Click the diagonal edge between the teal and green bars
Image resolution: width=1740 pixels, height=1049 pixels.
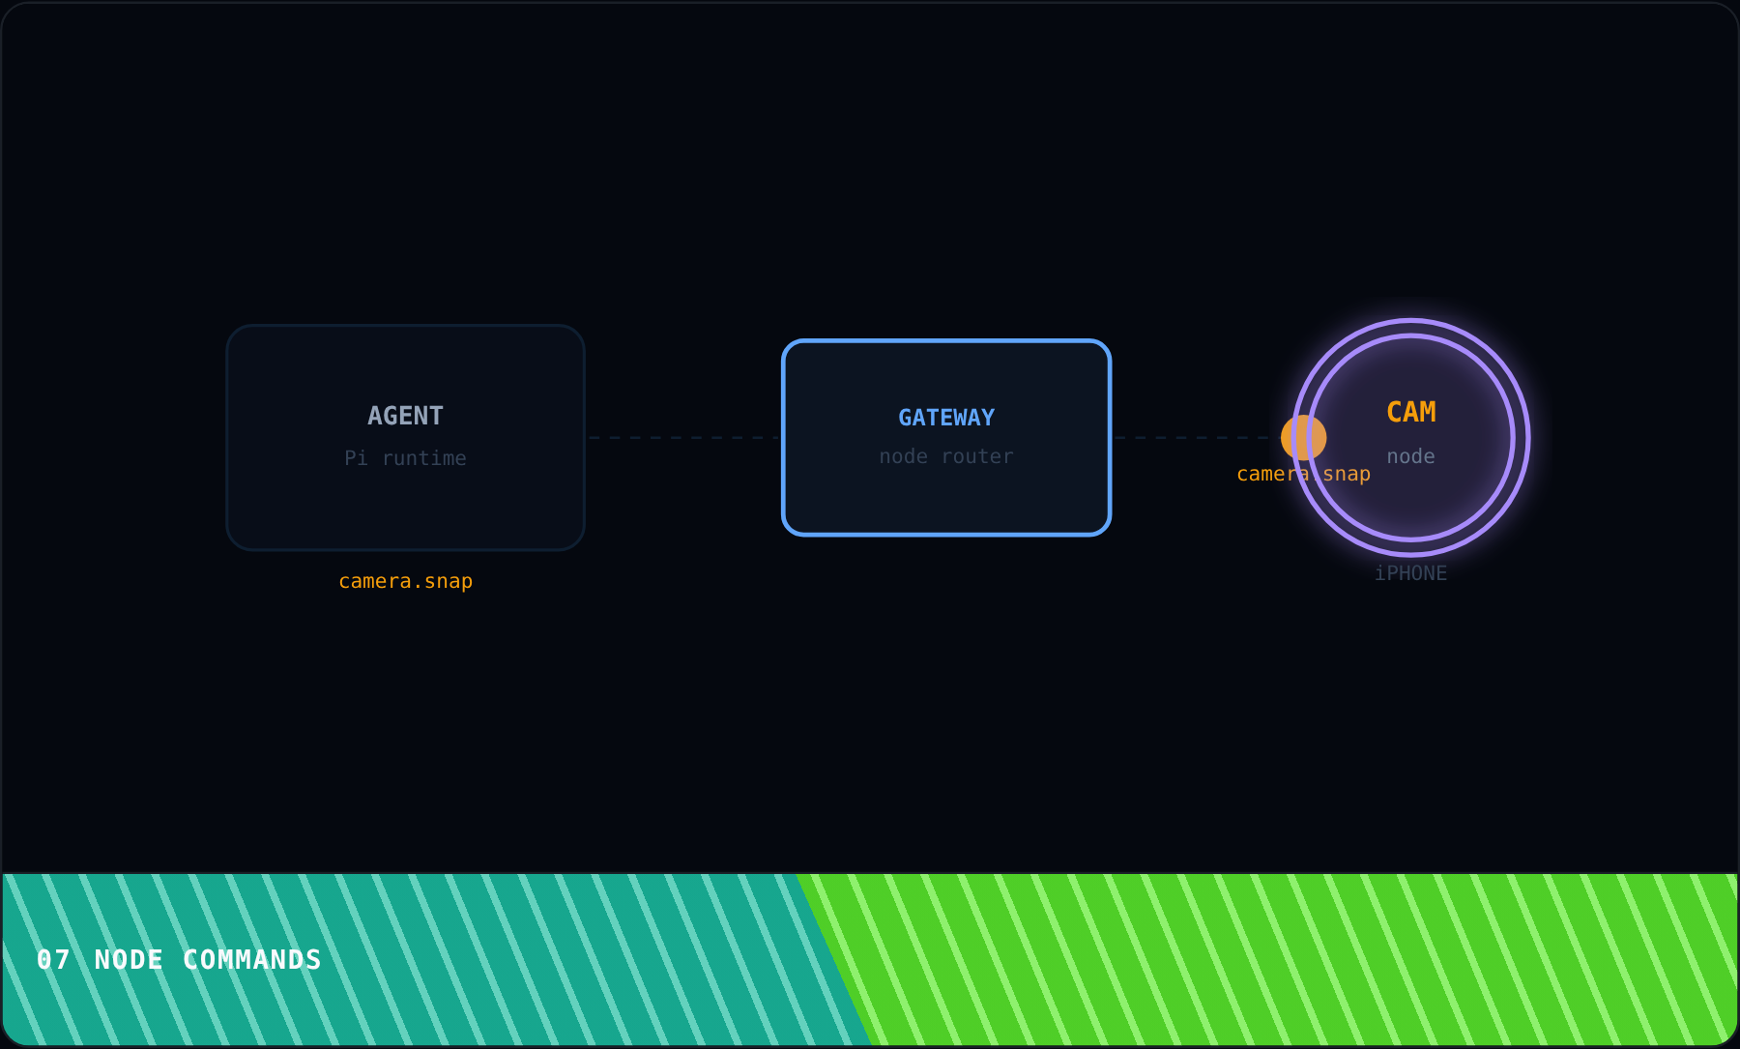pos(833,959)
